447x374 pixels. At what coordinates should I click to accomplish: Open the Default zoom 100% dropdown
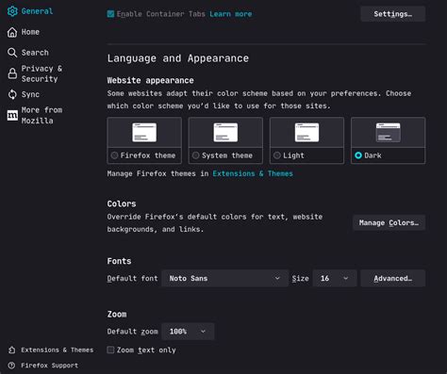[188, 332]
